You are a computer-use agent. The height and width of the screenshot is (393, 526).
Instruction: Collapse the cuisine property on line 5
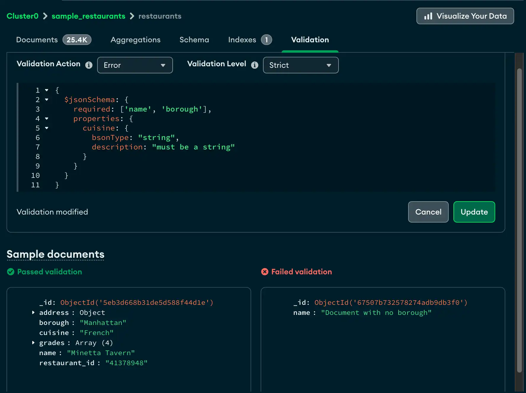pyautogui.click(x=47, y=128)
